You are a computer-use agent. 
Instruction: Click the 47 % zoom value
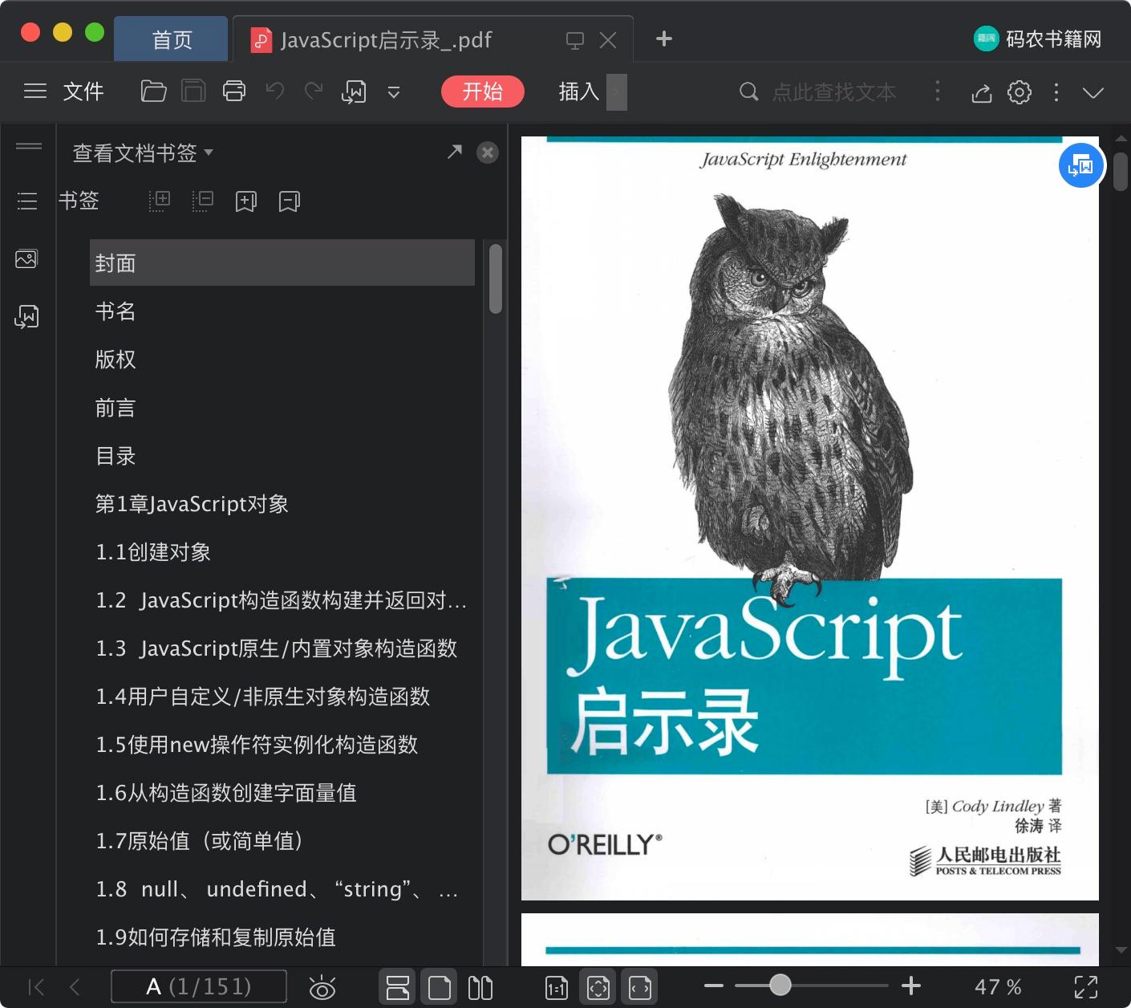[998, 987]
